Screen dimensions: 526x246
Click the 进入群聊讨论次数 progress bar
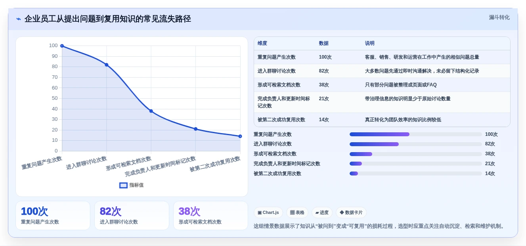point(416,144)
